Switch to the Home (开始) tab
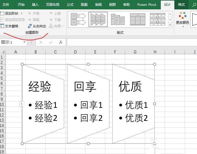The width and height of the screenshot is (197, 154). click(x=21, y=5)
